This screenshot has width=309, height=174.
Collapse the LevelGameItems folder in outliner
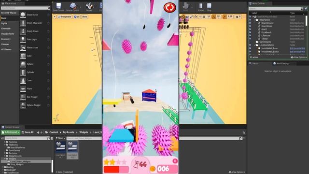click(255, 45)
